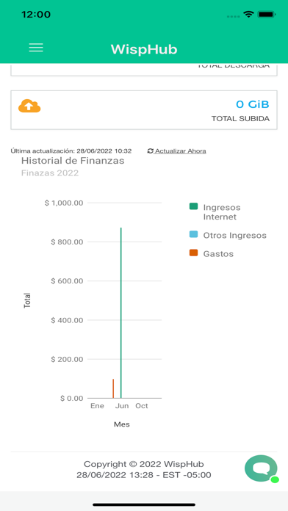
Task: Tap the battery indicator icon
Action: 267,15
